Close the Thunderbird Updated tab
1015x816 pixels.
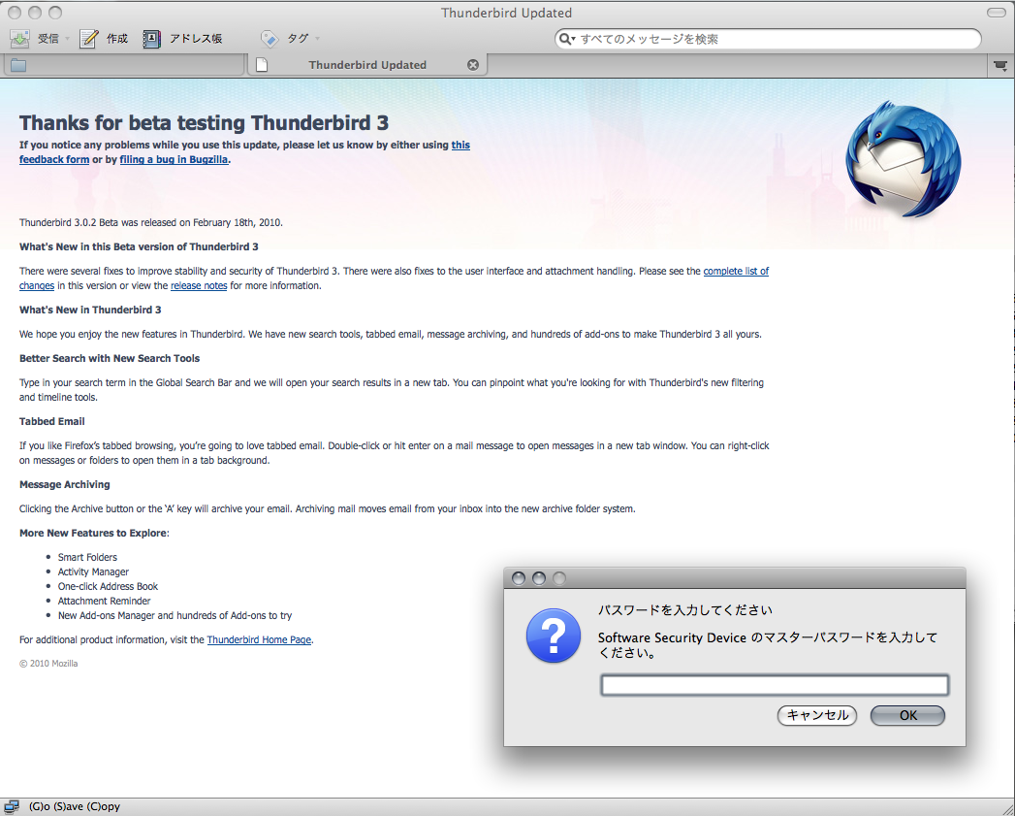tap(473, 65)
